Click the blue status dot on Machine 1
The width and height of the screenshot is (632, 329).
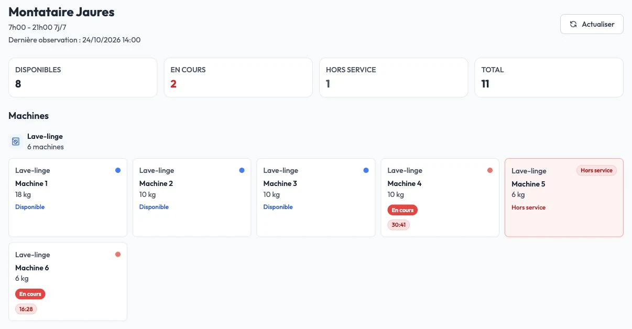(x=118, y=170)
